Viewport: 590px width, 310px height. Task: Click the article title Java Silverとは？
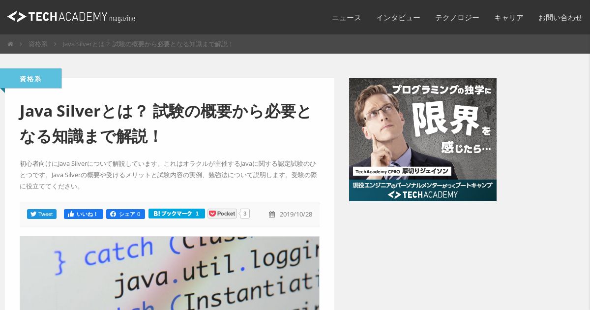click(166, 124)
